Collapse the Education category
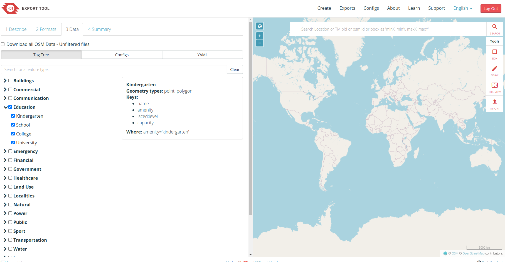The image size is (505, 262). (5, 107)
